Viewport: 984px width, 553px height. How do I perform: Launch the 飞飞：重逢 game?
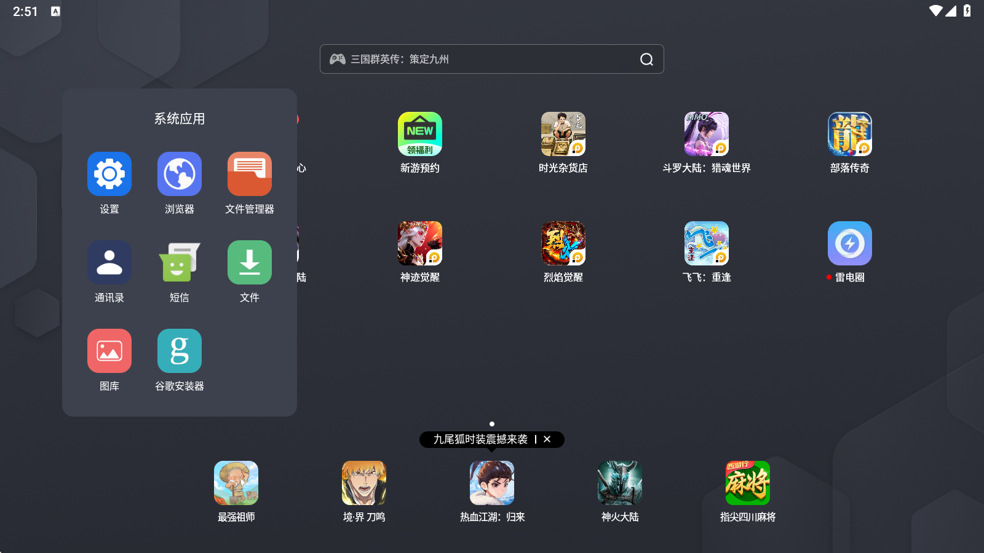point(707,243)
